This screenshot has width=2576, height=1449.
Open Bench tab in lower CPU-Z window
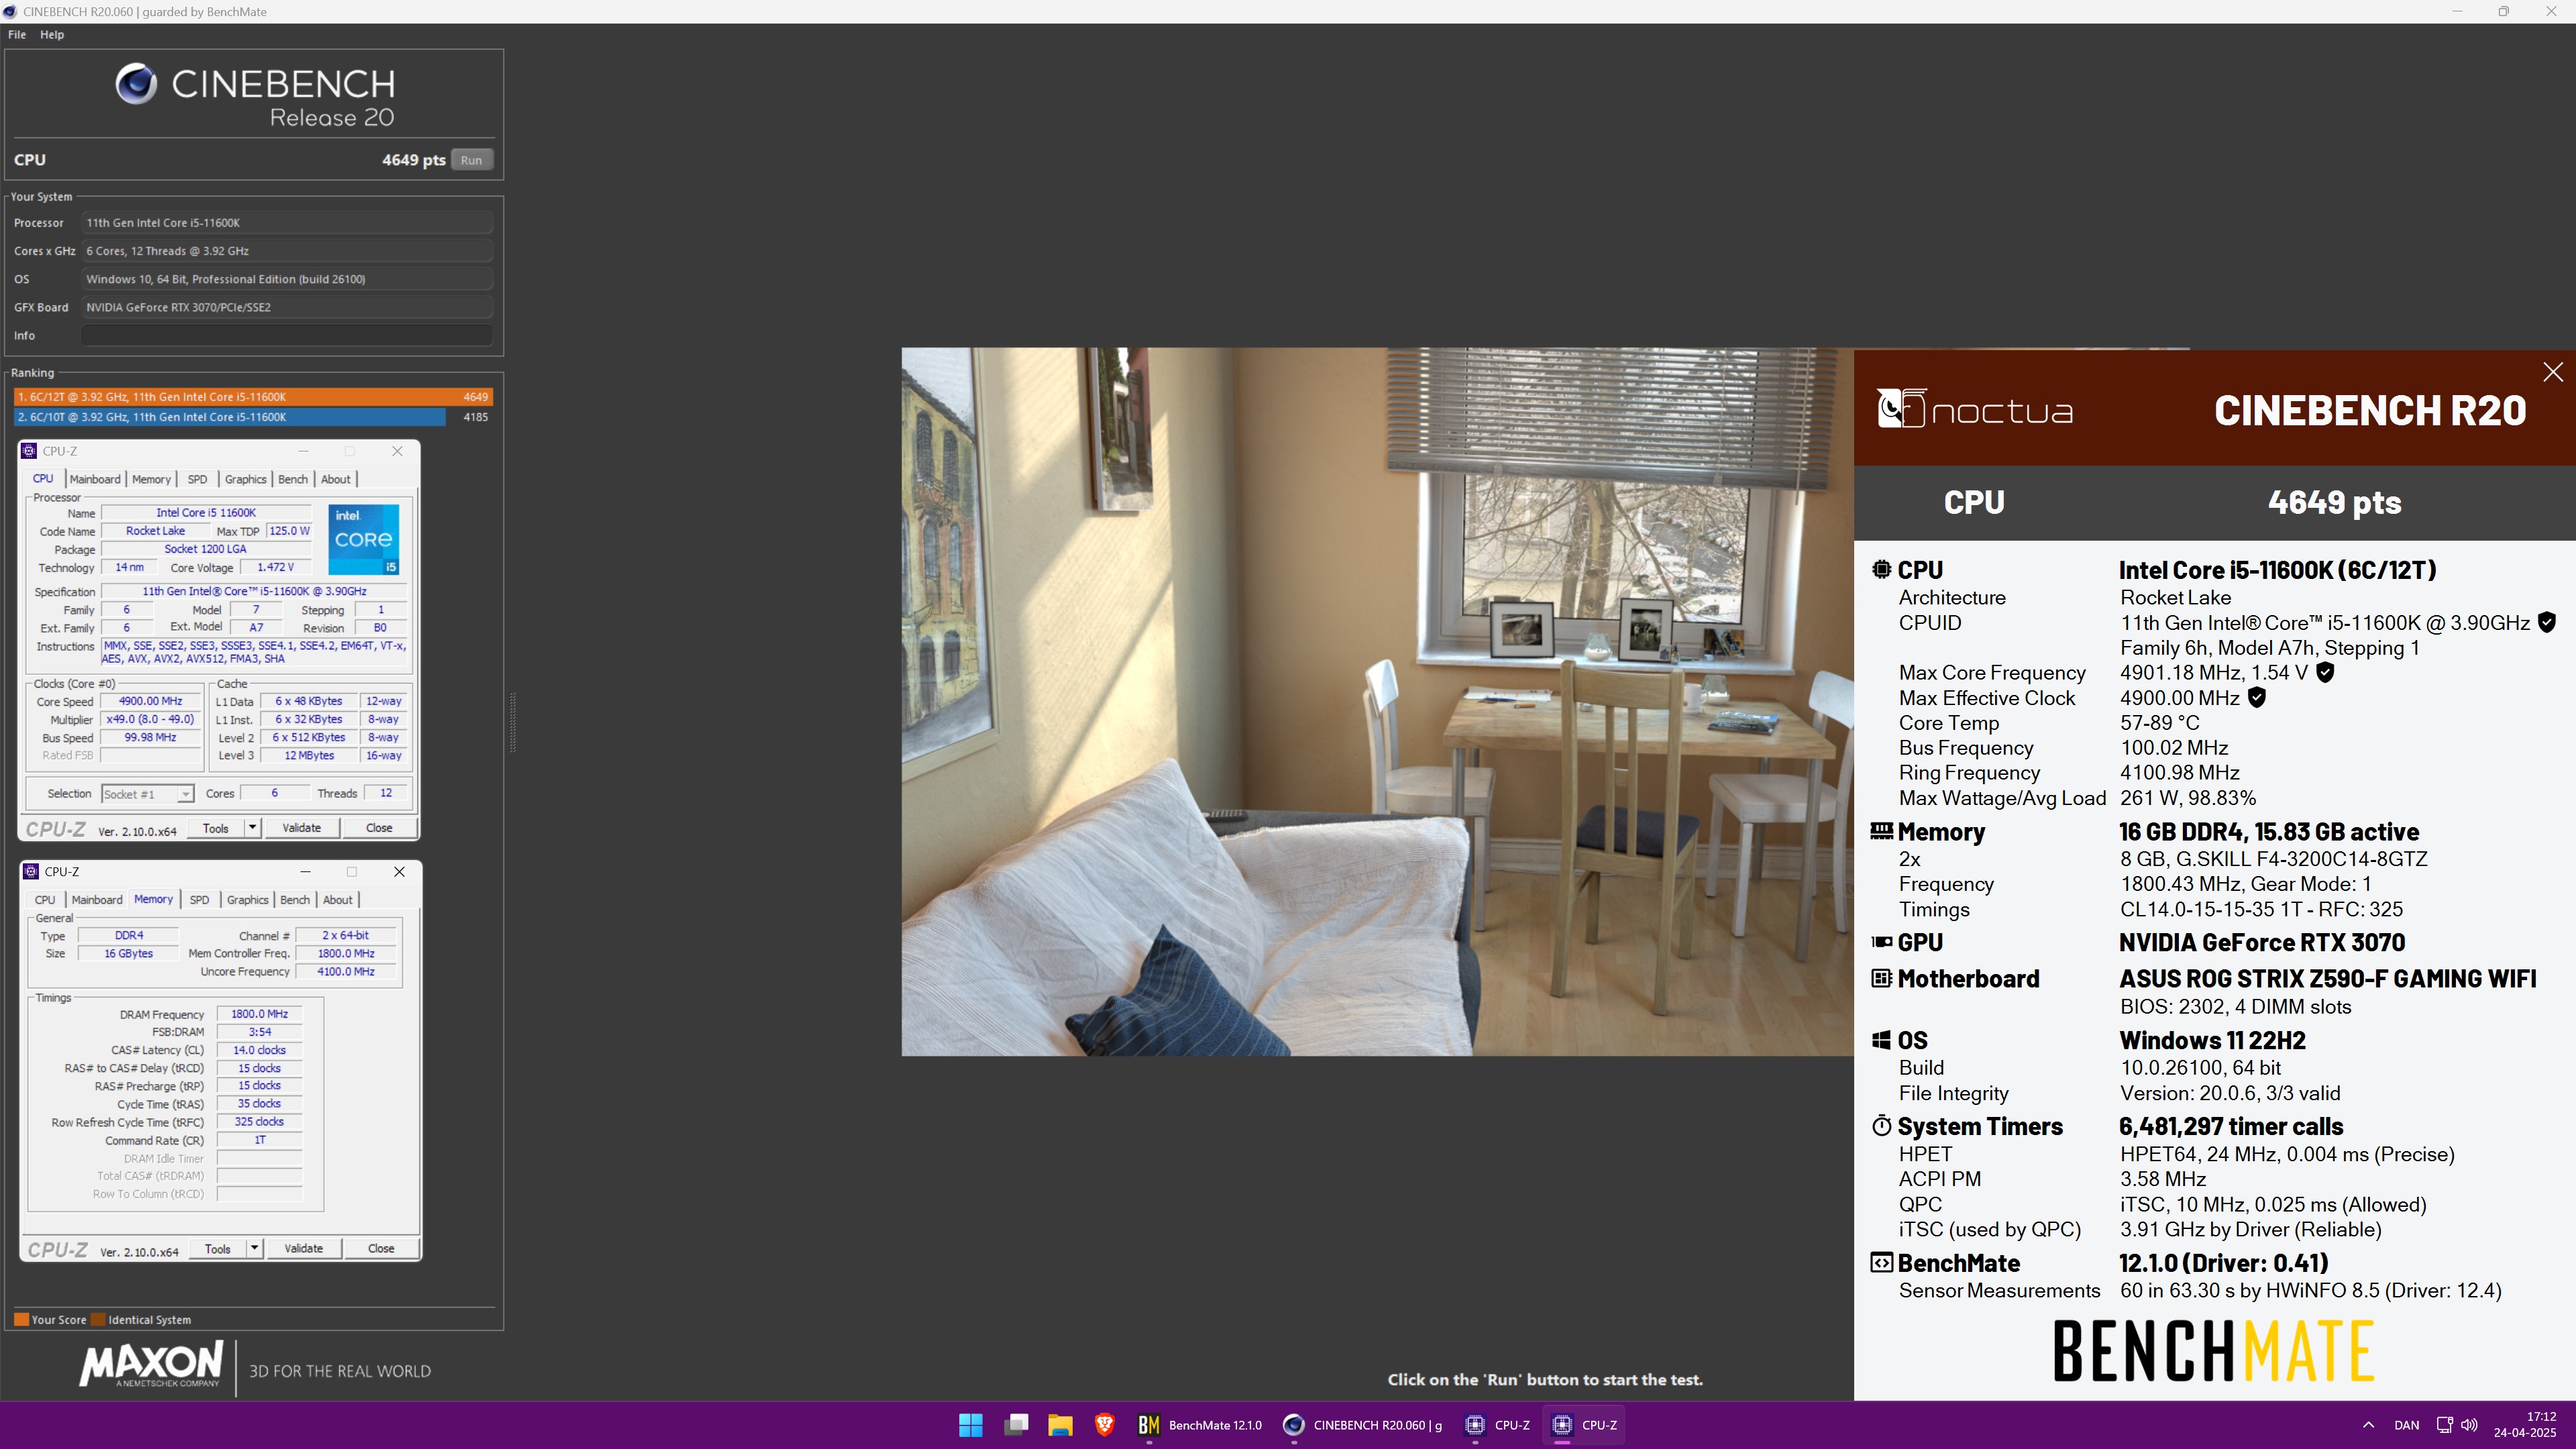pyautogui.click(x=295, y=900)
